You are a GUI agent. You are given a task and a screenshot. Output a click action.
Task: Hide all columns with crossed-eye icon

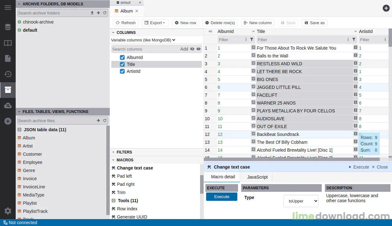tap(192, 49)
